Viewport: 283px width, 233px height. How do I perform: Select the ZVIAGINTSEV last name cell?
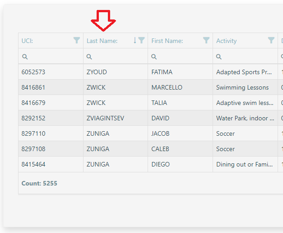tap(105, 118)
